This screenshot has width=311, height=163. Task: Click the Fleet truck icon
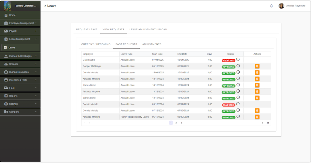pos(6,88)
